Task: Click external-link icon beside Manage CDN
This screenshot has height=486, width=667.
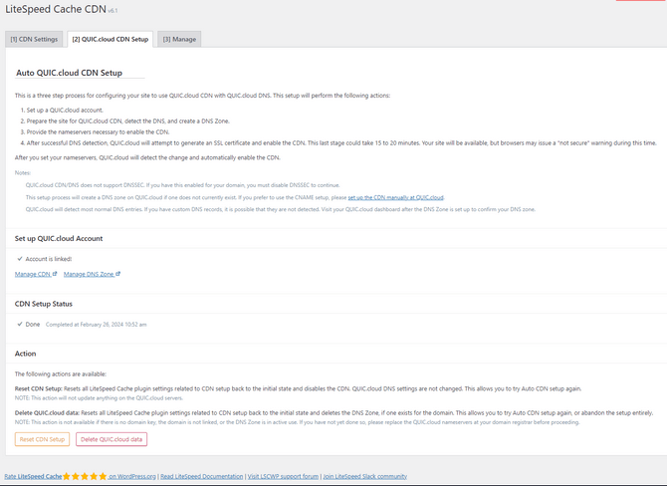Action: (x=55, y=273)
